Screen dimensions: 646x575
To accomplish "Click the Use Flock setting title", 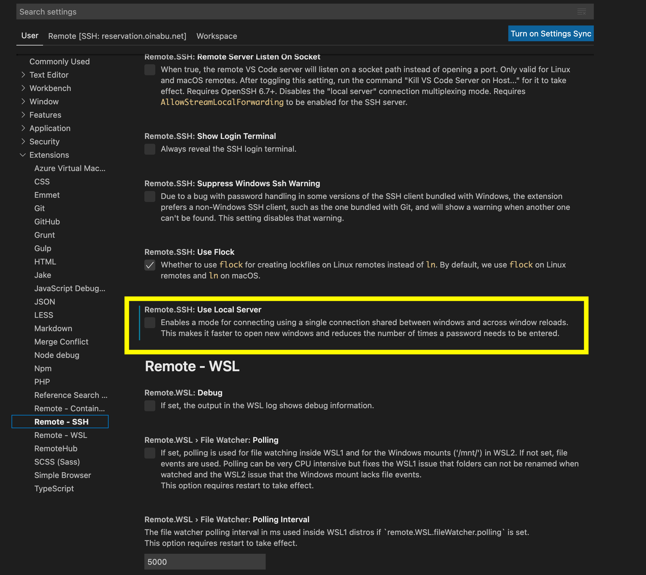I will pyautogui.click(x=189, y=252).
